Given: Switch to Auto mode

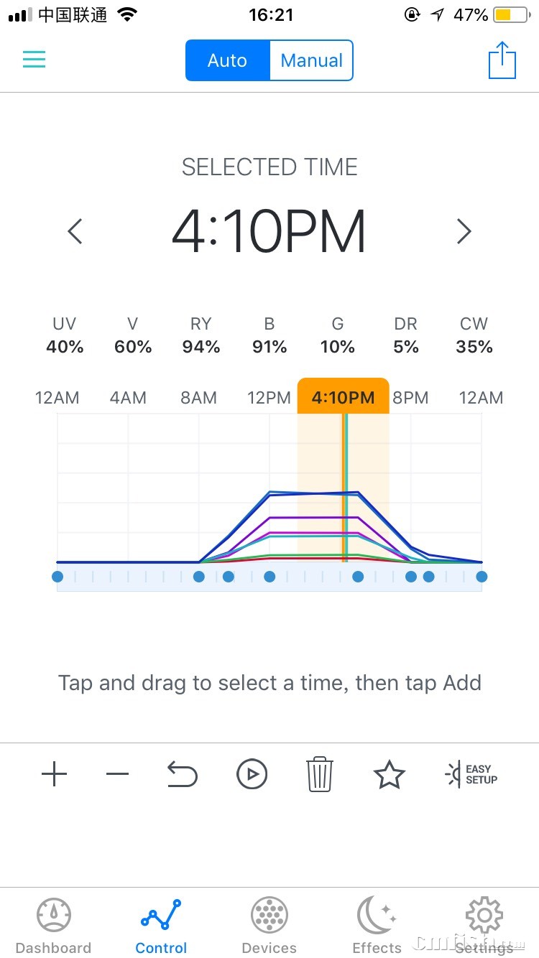Looking at the screenshot, I should point(227,60).
